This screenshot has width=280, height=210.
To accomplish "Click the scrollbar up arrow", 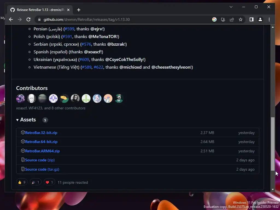I will pos(273,27).
